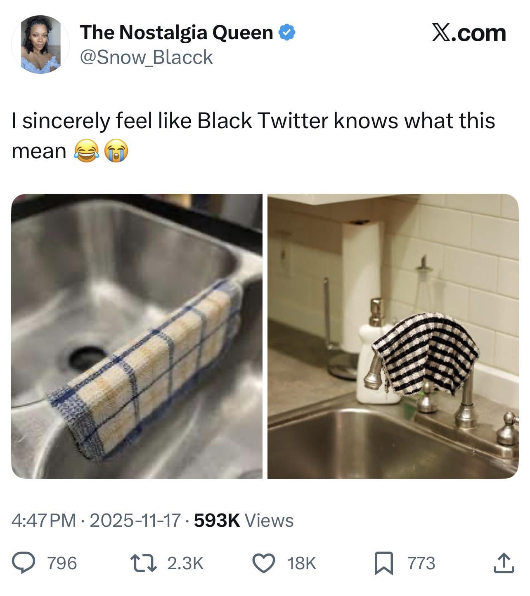This screenshot has width=530, height=596.
Task: Open The Nostalgia Queen profile picture
Action: pyautogui.click(x=40, y=44)
